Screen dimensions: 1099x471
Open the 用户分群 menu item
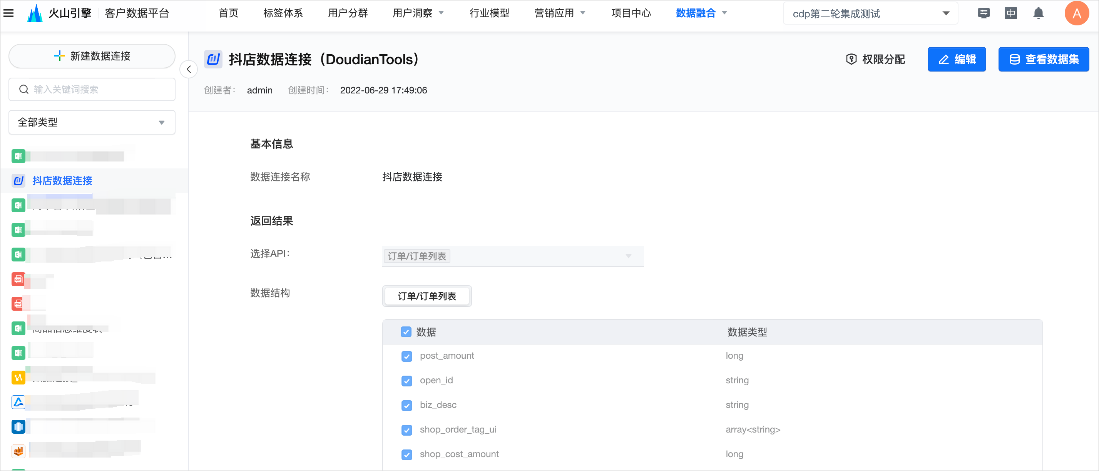(x=347, y=13)
